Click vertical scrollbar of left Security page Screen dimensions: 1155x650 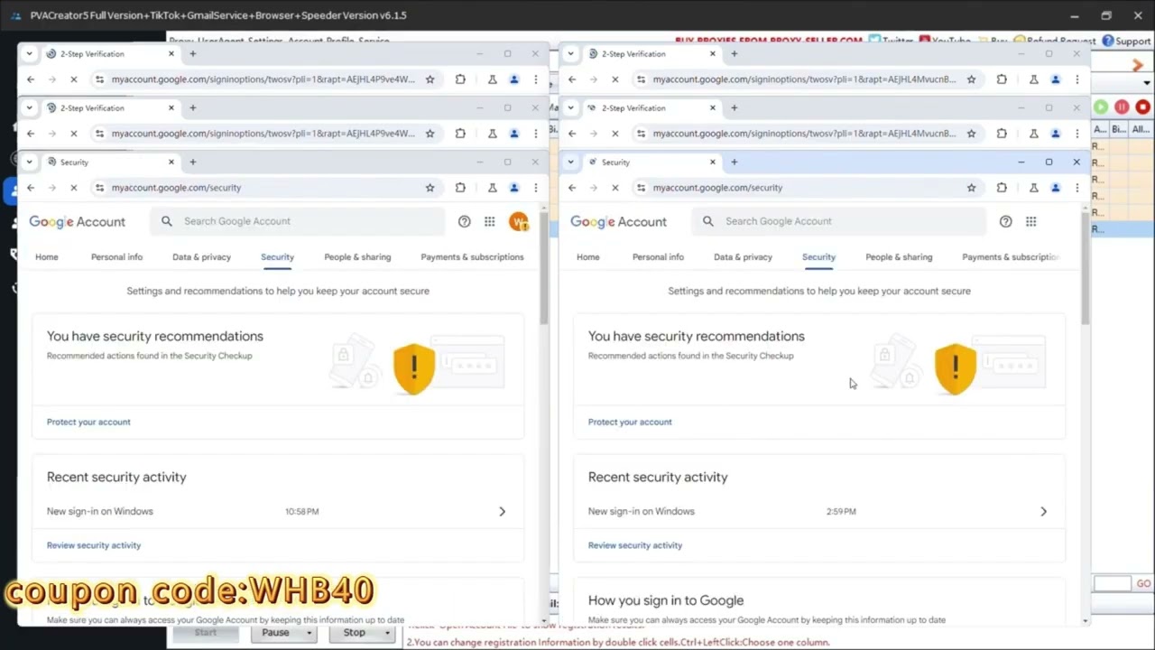(x=543, y=271)
